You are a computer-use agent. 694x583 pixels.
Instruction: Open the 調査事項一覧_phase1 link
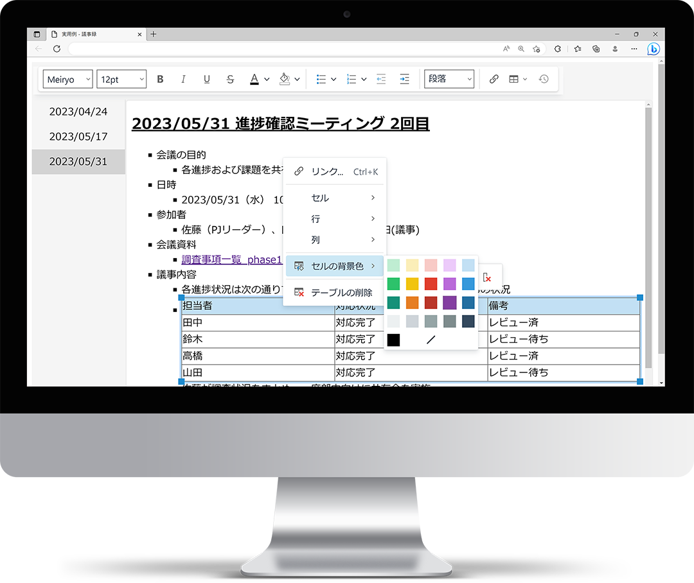click(x=231, y=259)
